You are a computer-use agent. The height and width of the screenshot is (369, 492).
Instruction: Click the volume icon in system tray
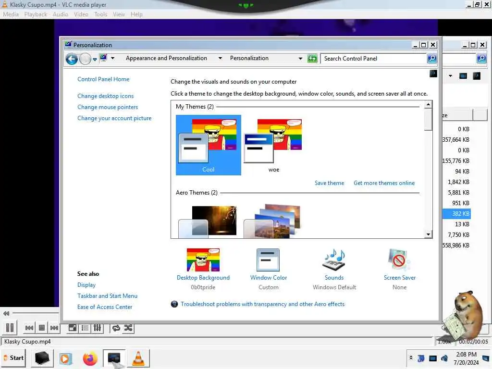[444, 358]
